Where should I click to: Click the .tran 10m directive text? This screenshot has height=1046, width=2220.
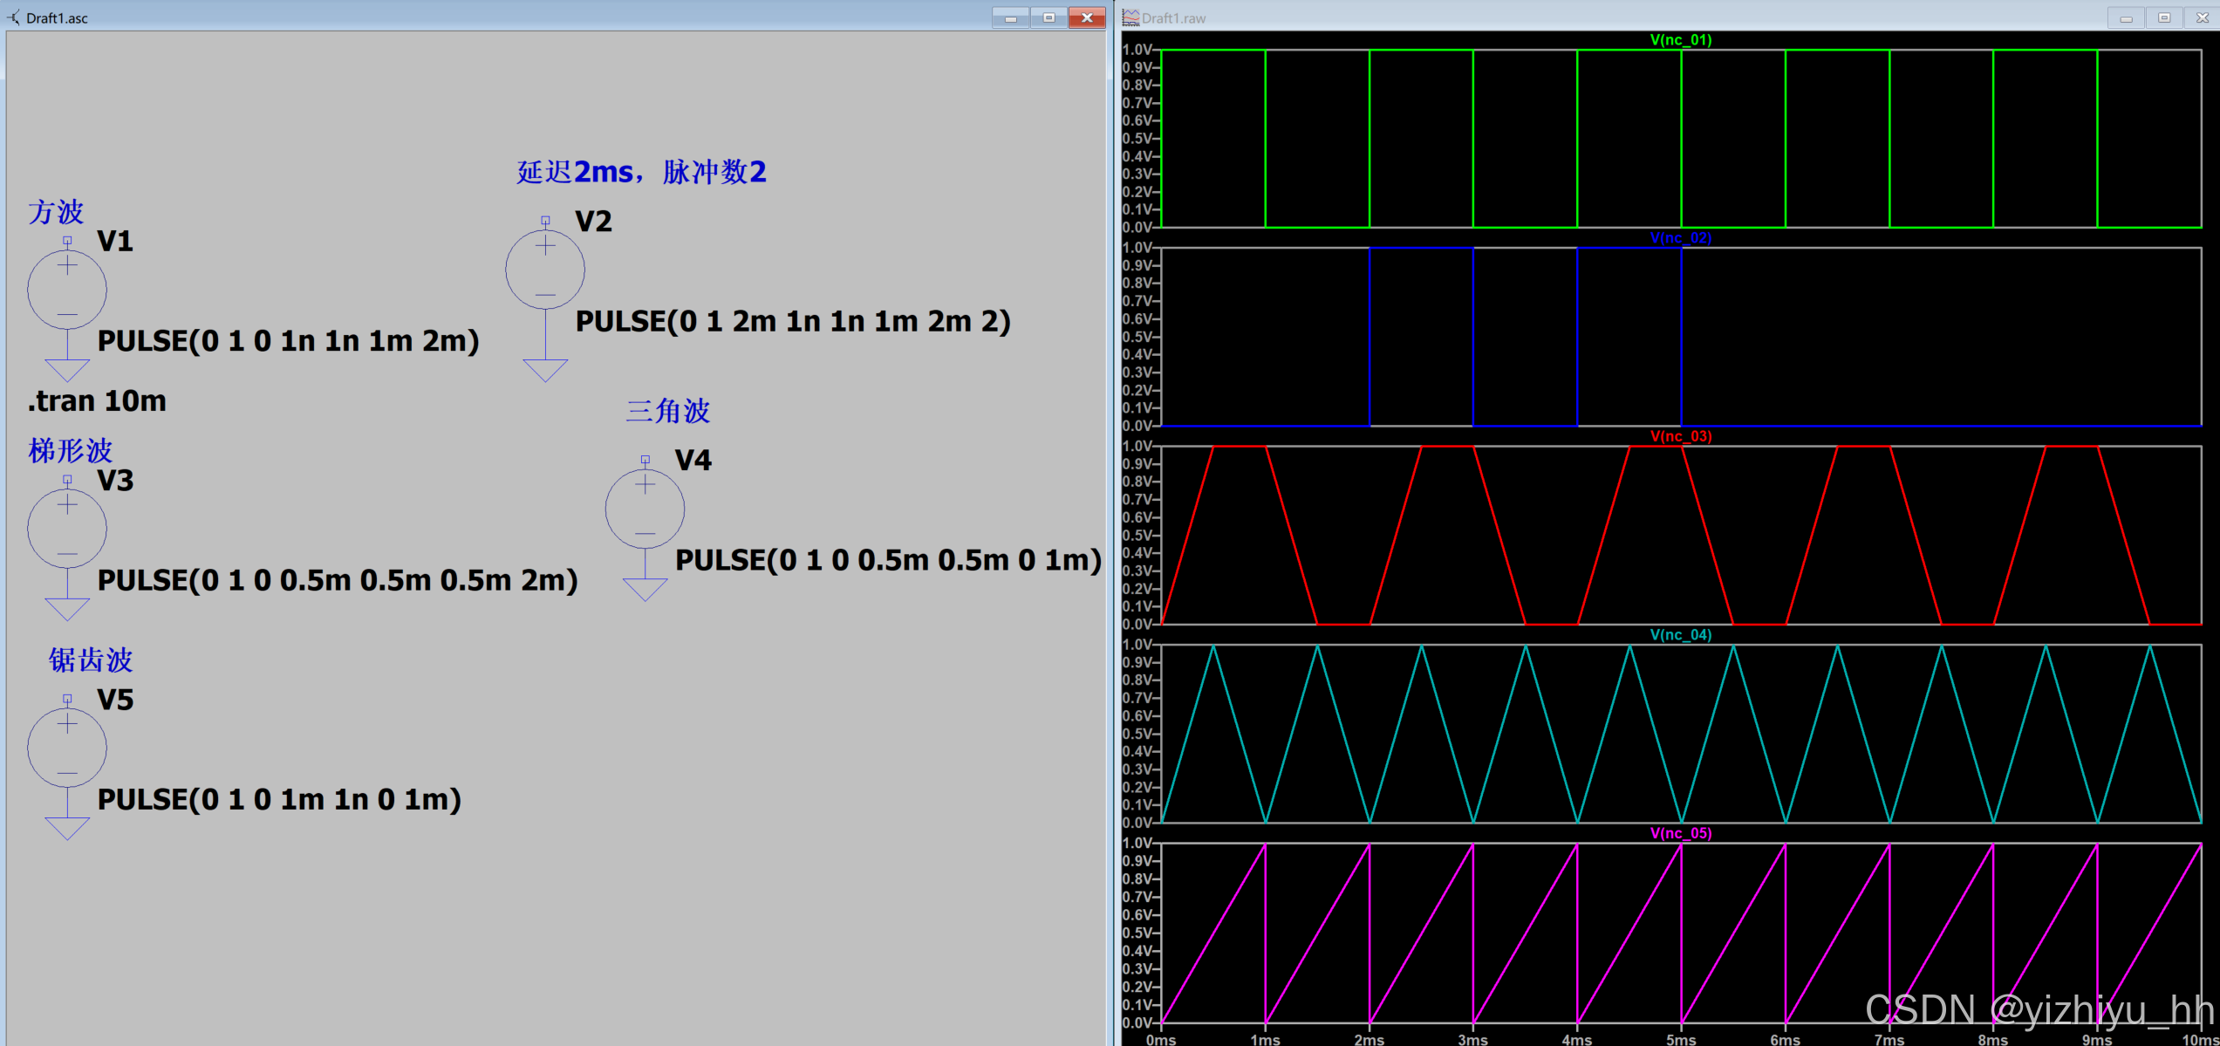coord(97,401)
